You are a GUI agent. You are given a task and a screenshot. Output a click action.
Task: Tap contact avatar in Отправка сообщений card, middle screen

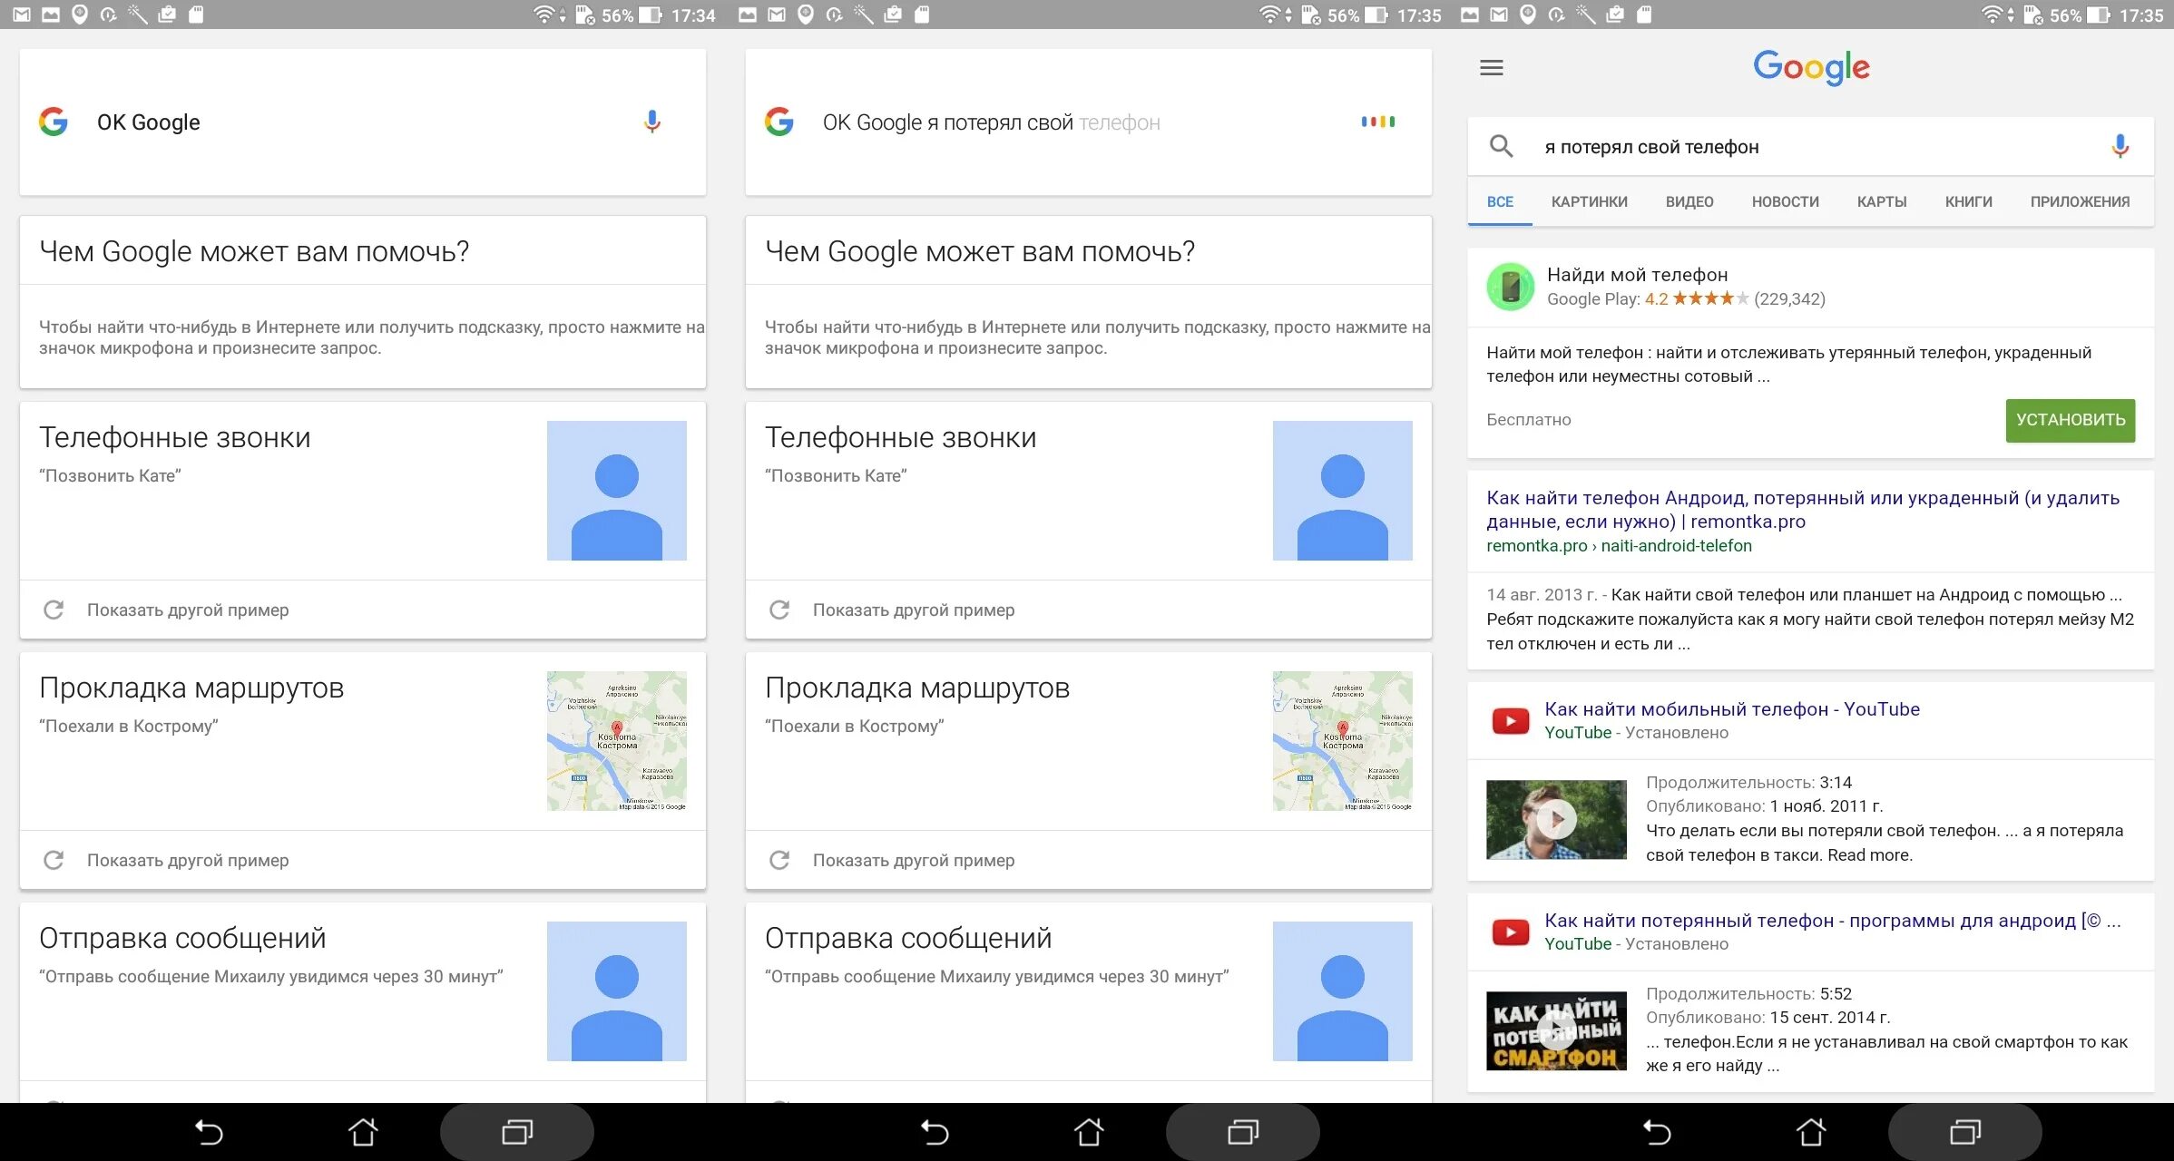pyautogui.click(x=1343, y=991)
